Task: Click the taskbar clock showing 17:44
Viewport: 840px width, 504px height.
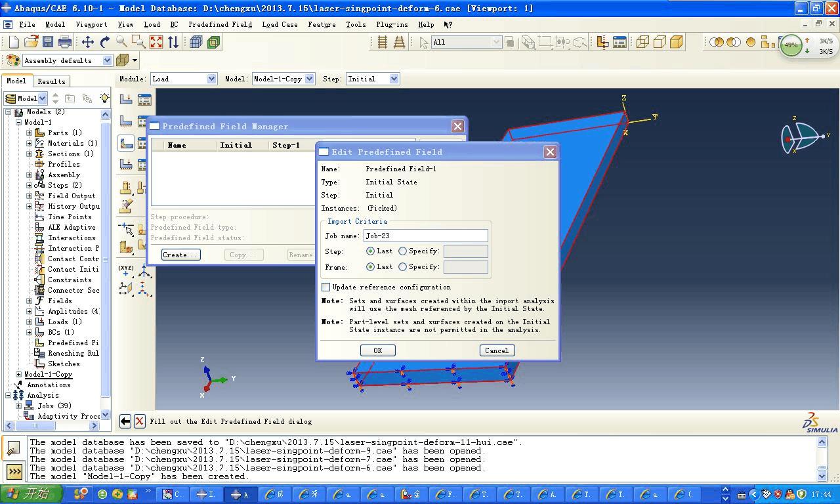Action: coord(821,494)
